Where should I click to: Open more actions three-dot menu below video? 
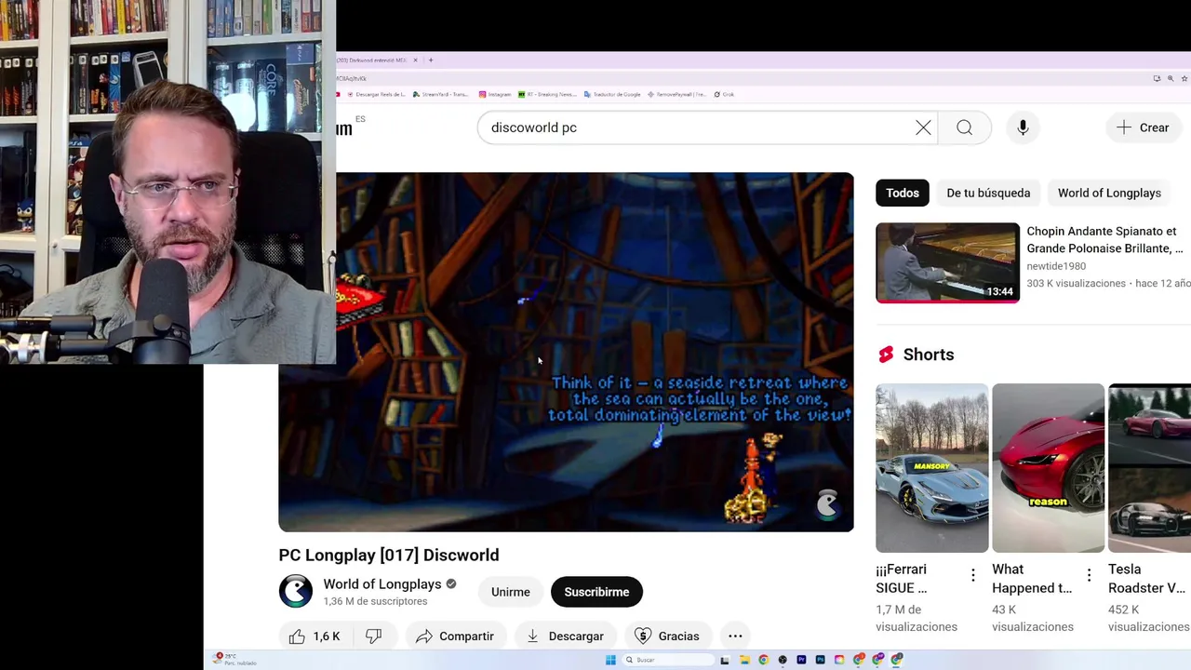coord(735,636)
